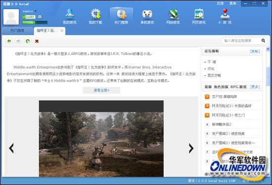
Task: Show next screenshot with right arrow
Action: 191,148
